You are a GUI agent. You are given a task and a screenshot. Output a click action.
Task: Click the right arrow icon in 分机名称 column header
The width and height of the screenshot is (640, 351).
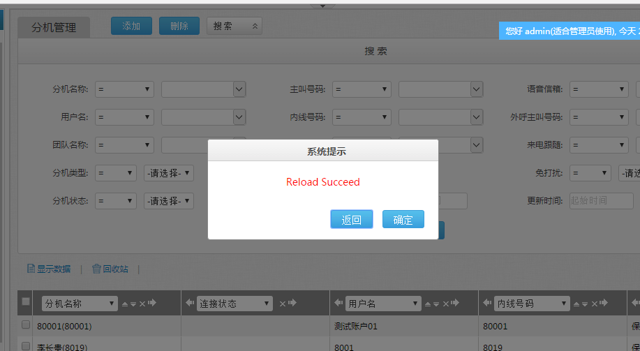click(x=151, y=304)
